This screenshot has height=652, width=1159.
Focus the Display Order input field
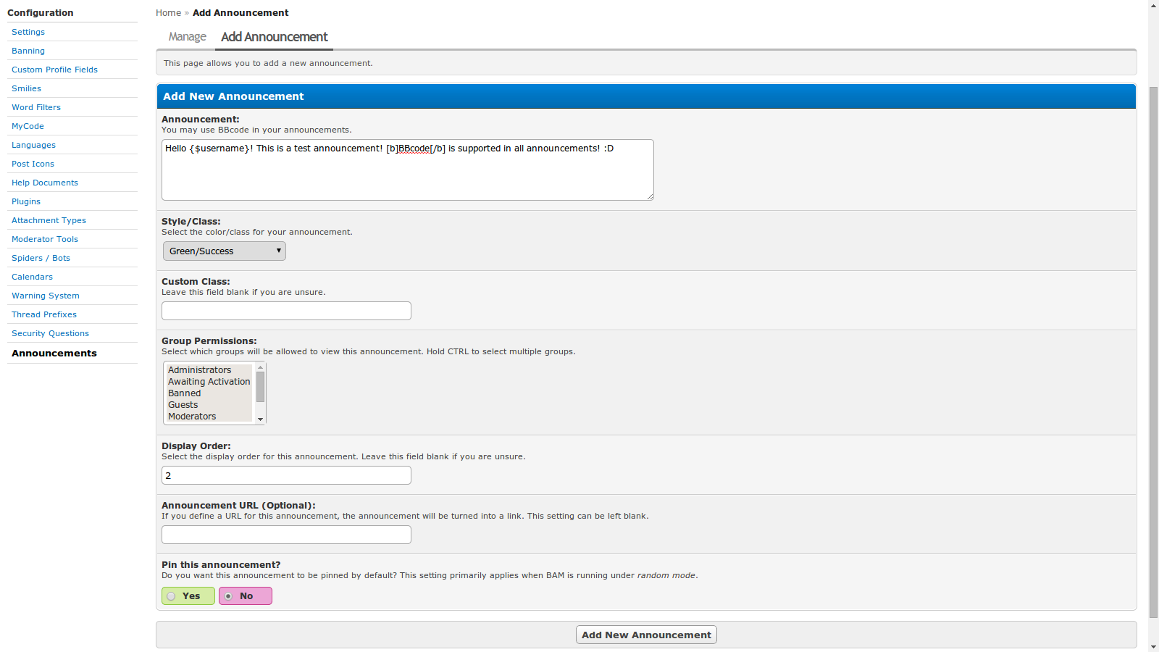[286, 475]
